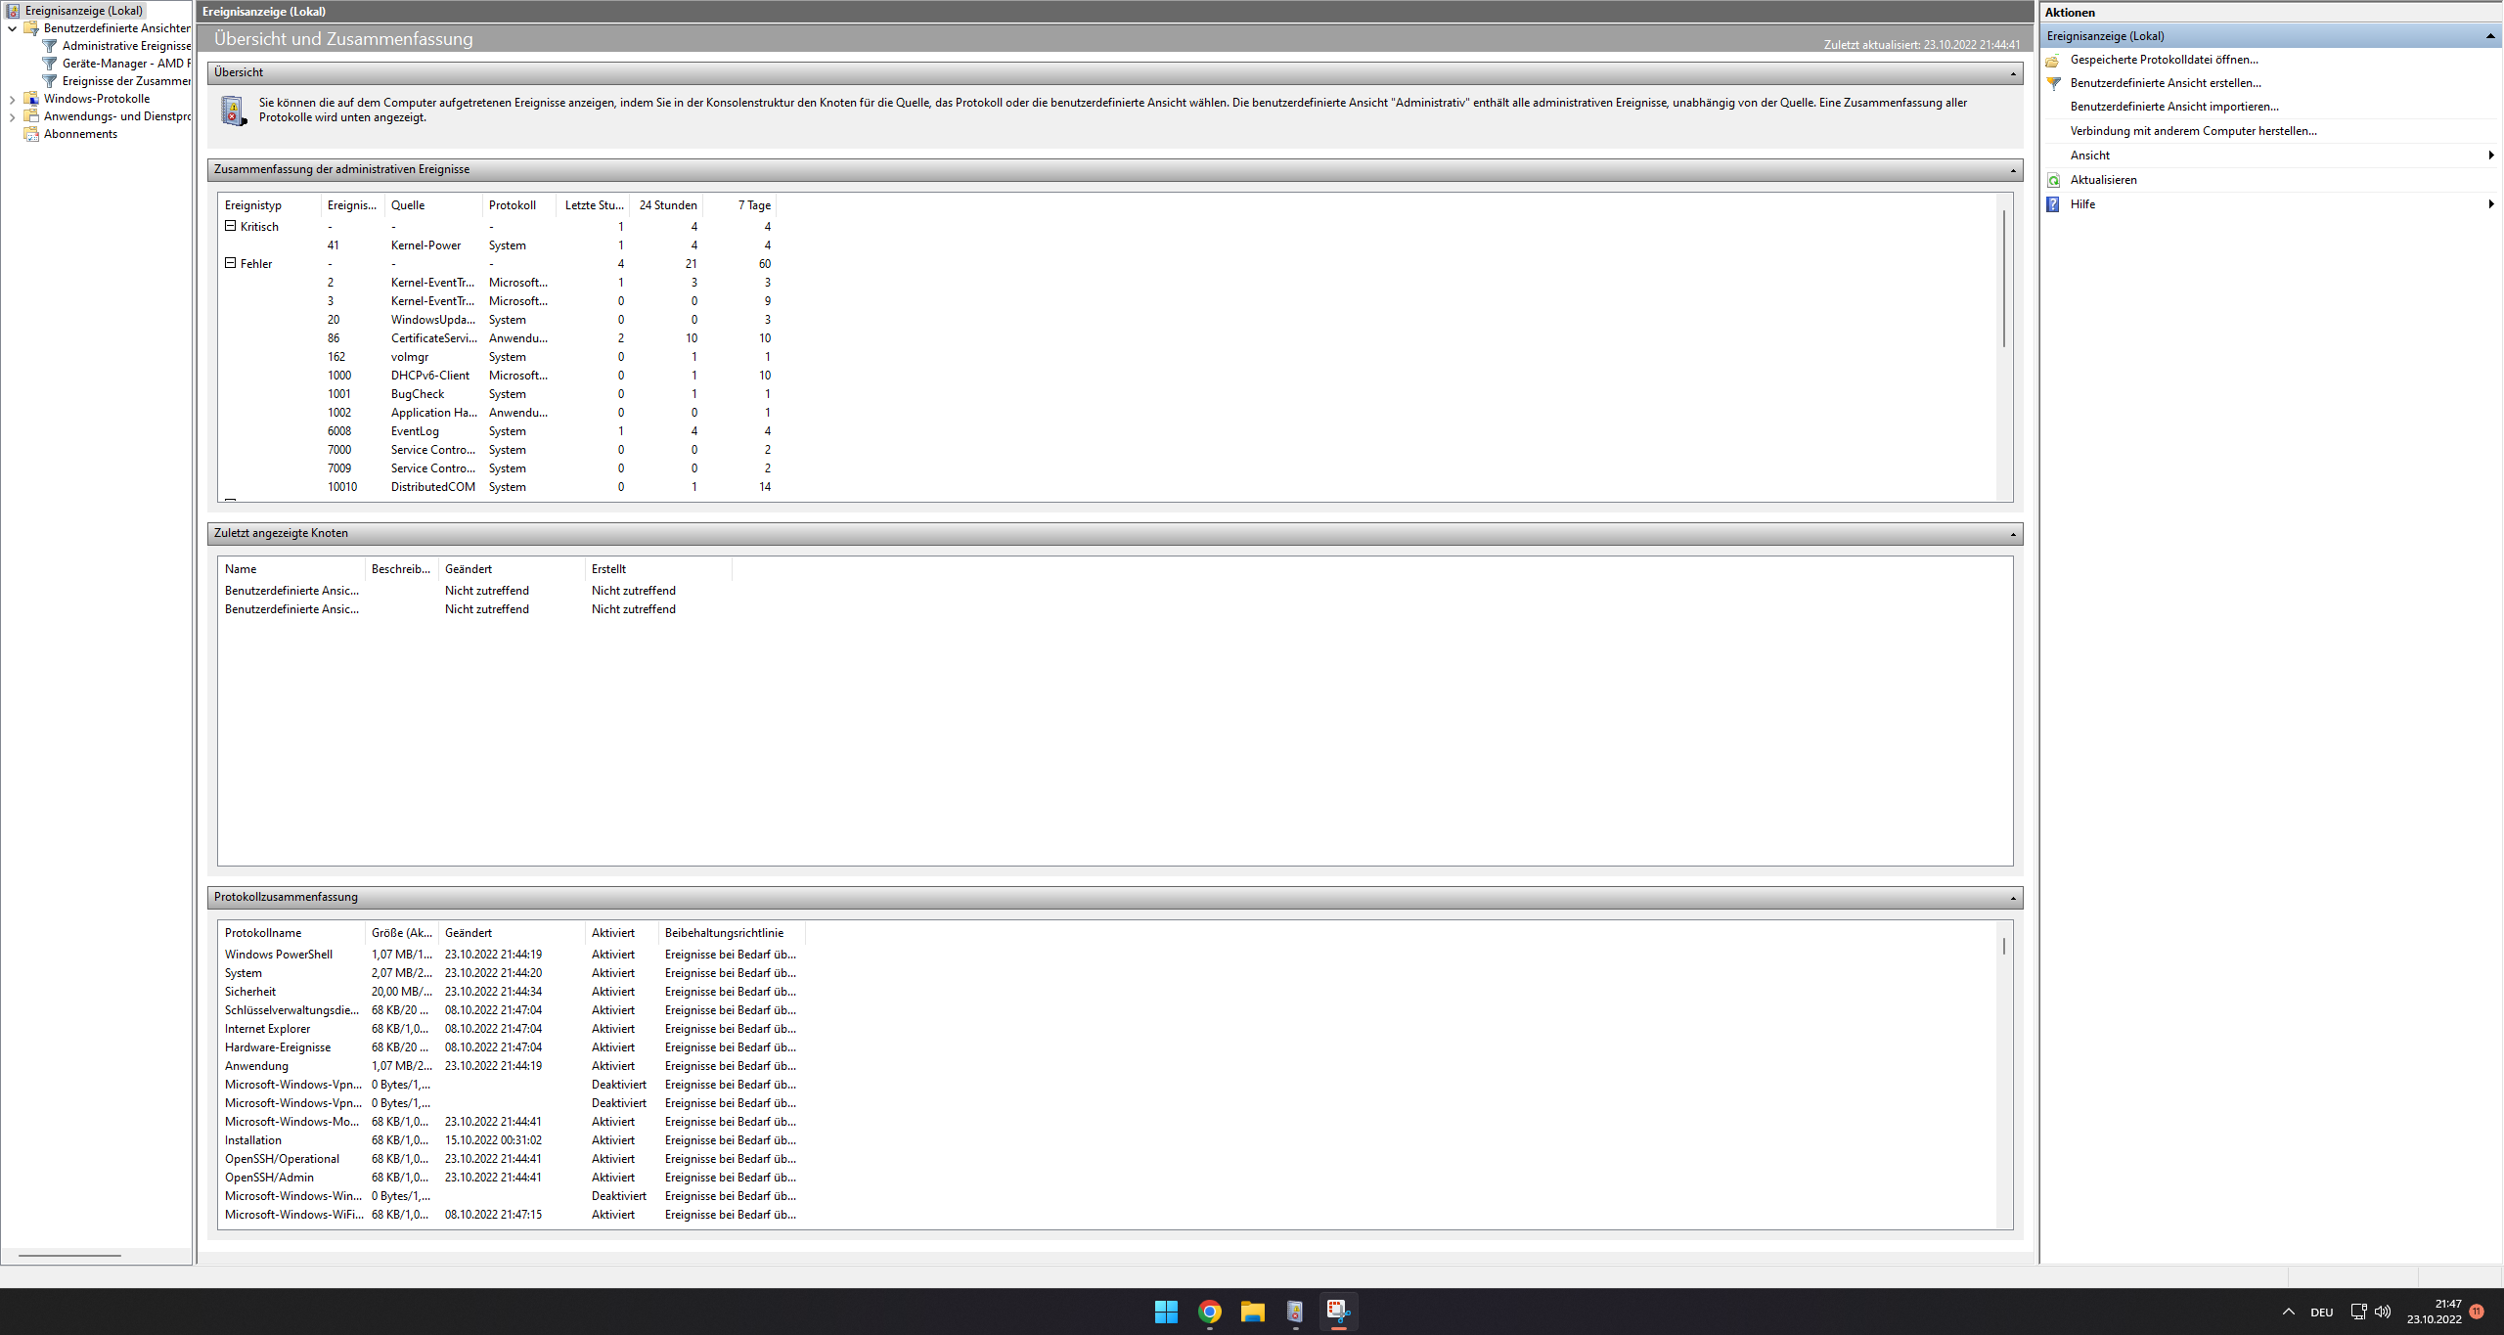The image size is (2504, 1335).
Task: Collapse the Benutzerdefinierte Ansichten tree node
Action: click(12, 28)
